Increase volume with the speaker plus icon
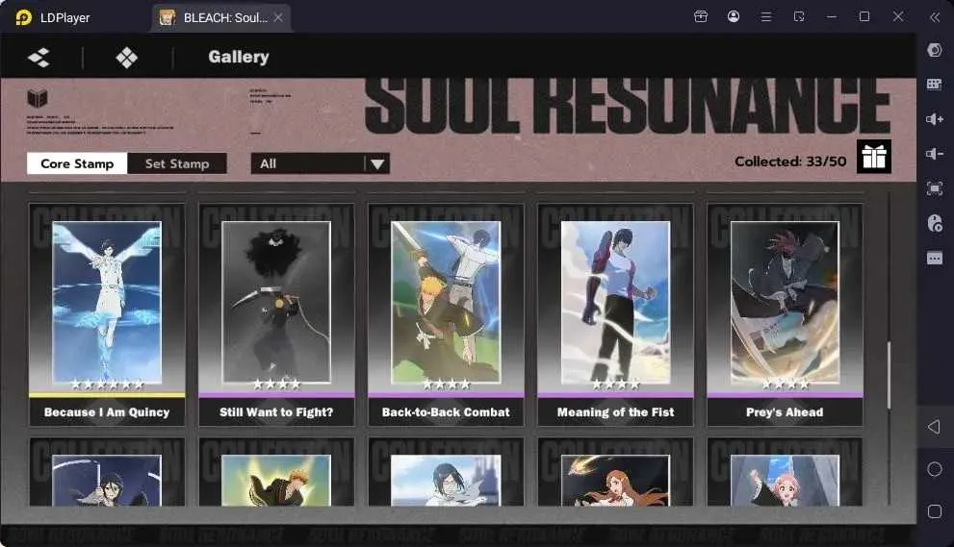Viewport: 954px width, 547px height. (935, 119)
